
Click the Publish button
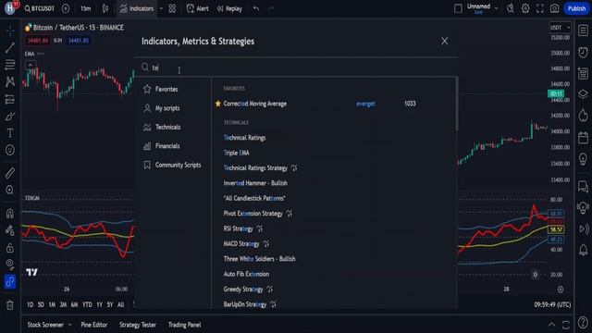576,8
